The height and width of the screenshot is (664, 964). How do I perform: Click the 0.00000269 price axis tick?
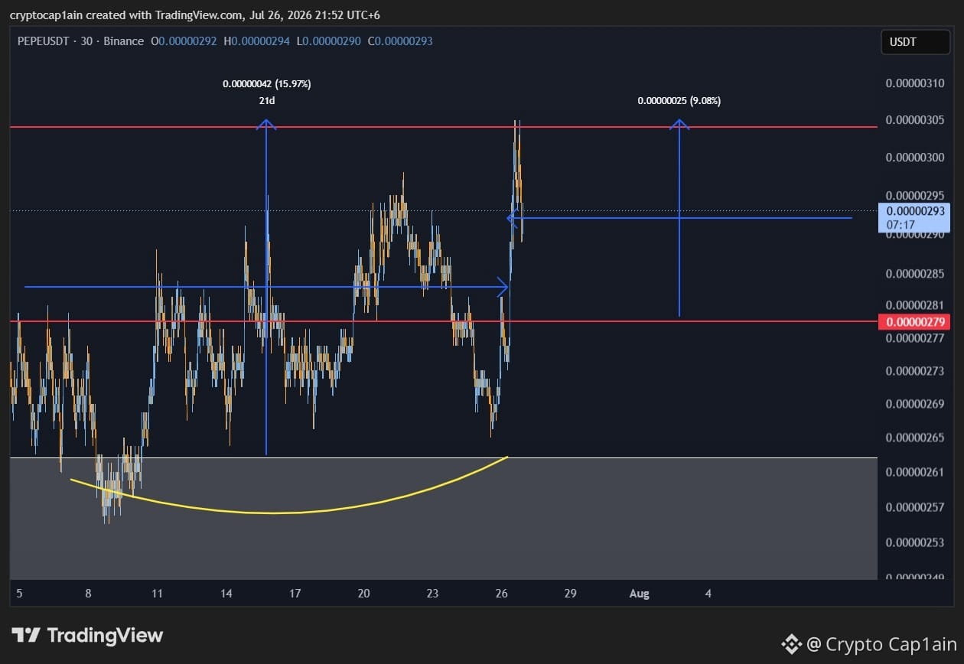point(915,404)
